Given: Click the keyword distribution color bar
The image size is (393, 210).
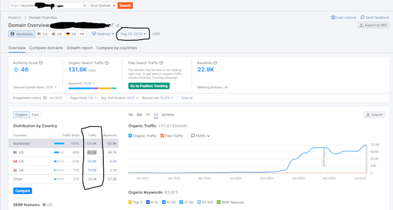Looking at the screenshot, I should pyautogui.click(x=92, y=89).
